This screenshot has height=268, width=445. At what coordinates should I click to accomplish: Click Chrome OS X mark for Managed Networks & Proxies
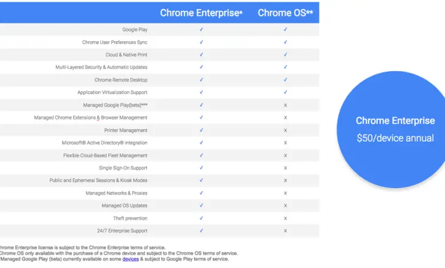(285, 193)
